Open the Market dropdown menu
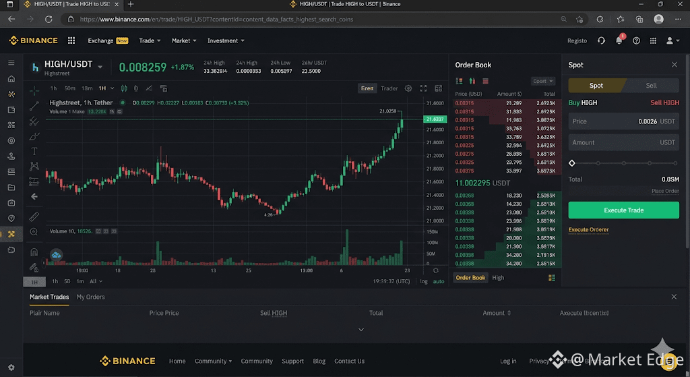 click(x=184, y=40)
